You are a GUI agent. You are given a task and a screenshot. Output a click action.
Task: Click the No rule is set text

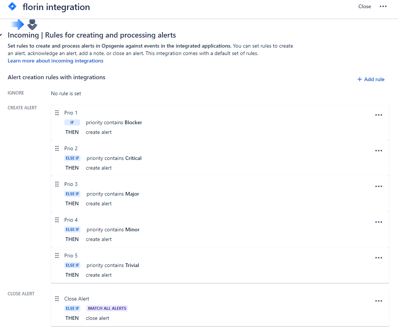tap(66, 94)
